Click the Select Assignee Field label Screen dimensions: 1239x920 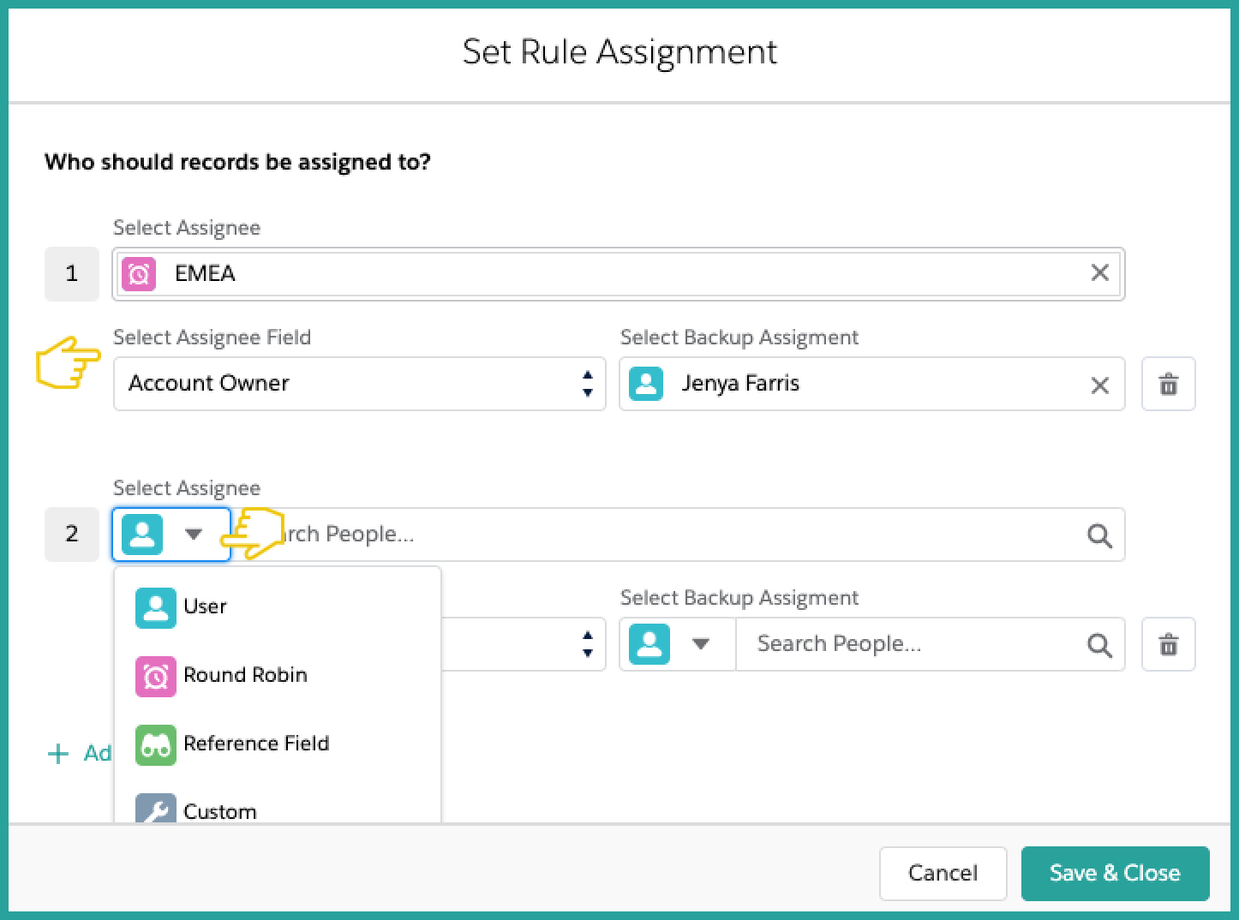coord(212,338)
